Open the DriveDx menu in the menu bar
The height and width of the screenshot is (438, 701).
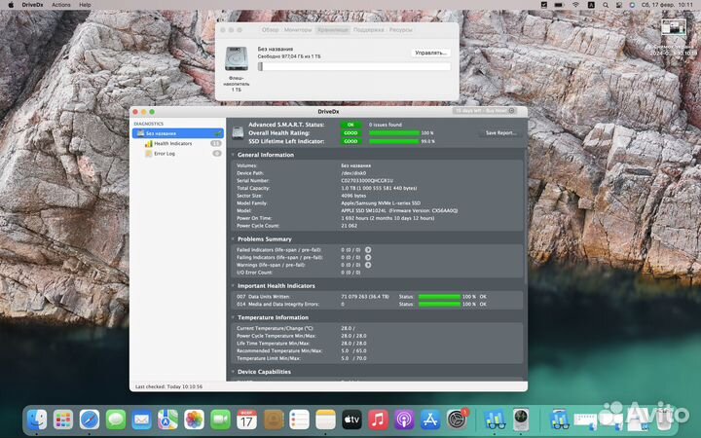[32, 5]
